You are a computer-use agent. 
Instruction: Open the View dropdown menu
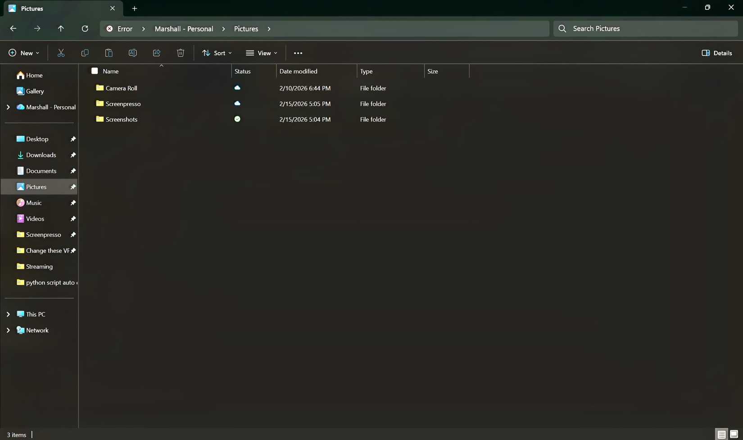pyautogui.click(x=262, y=53)
